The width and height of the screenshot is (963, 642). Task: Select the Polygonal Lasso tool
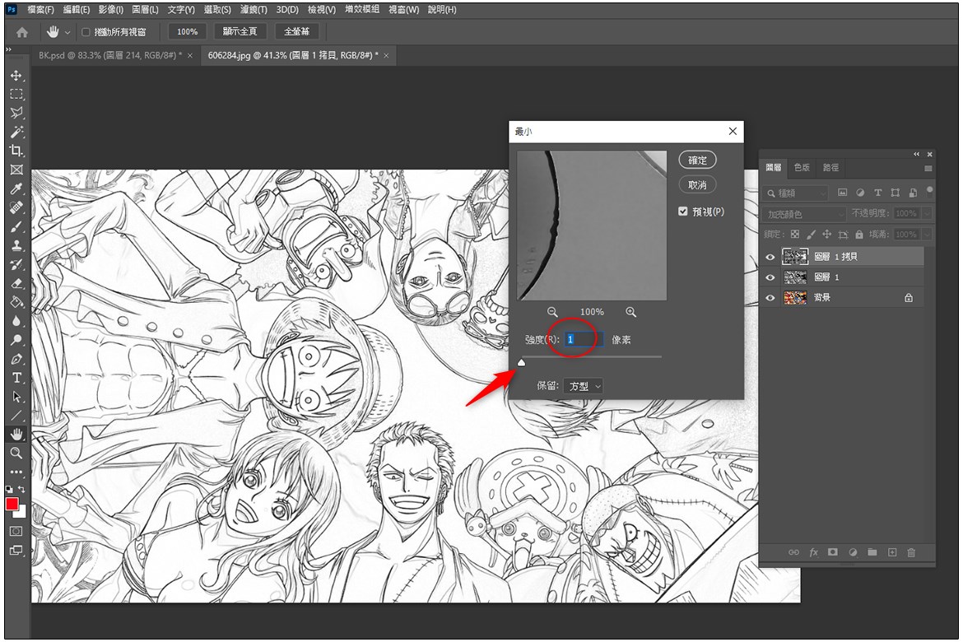pyautogui.click(x=16, y=113)
